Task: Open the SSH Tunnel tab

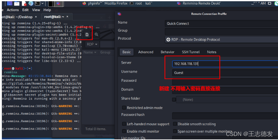Action: tap(191, 52)
